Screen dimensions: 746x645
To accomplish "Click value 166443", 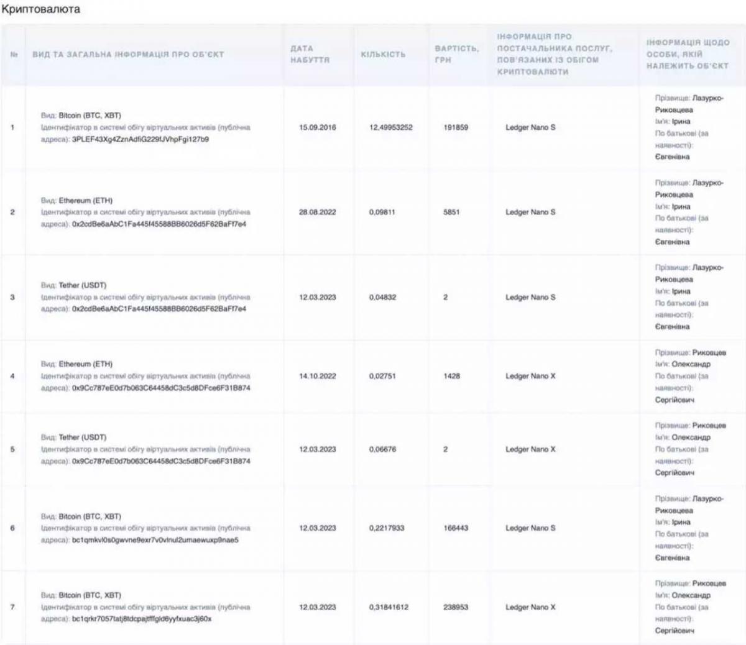I will (456, 528).
